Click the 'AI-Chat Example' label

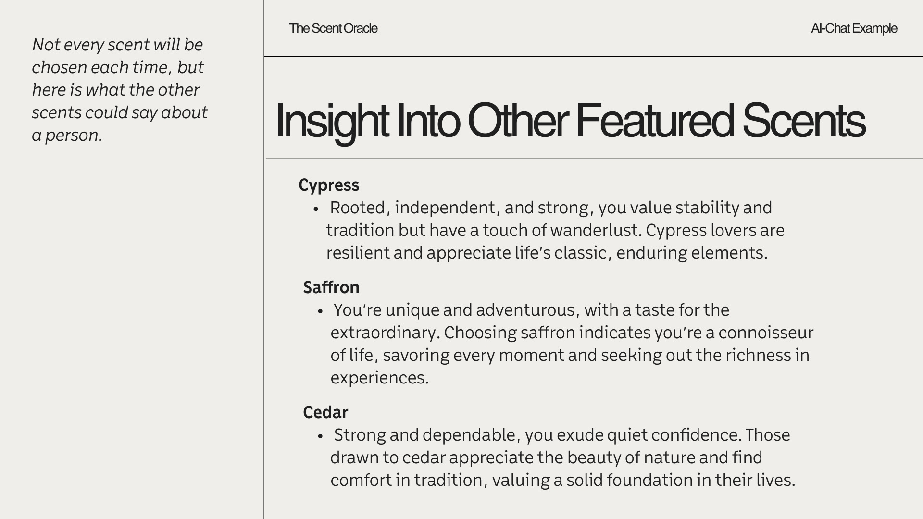point(854,28)
